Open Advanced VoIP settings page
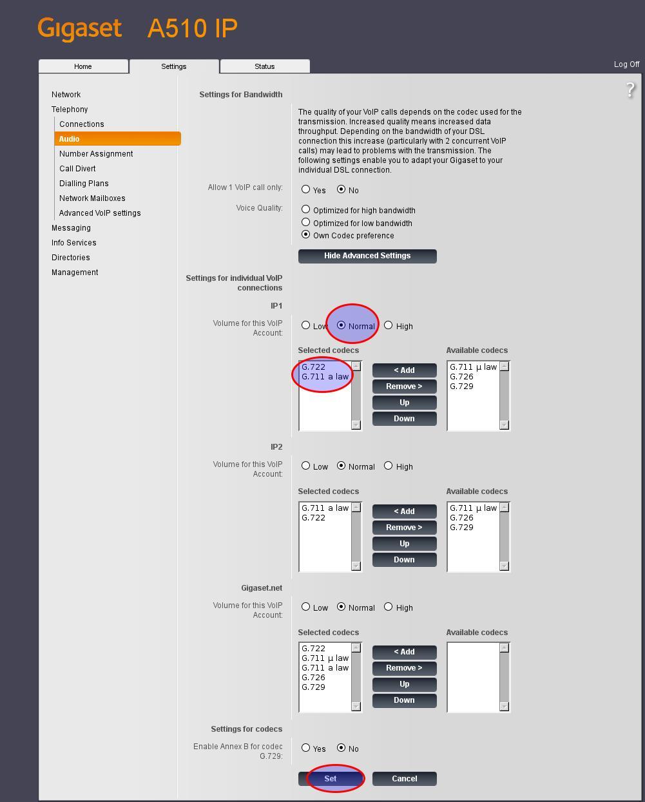 click(100, 213)
